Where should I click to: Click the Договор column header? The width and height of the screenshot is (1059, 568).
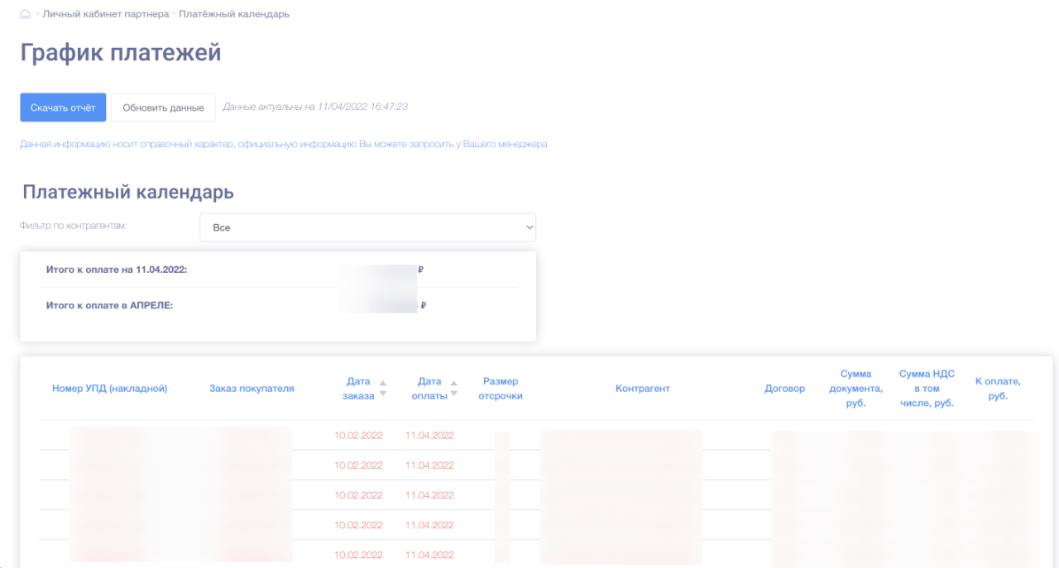coord(784,389)
